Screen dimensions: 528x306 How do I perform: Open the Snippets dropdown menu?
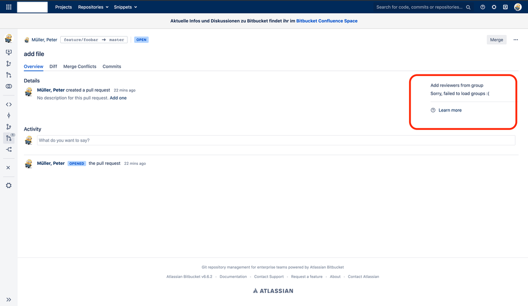125,7
